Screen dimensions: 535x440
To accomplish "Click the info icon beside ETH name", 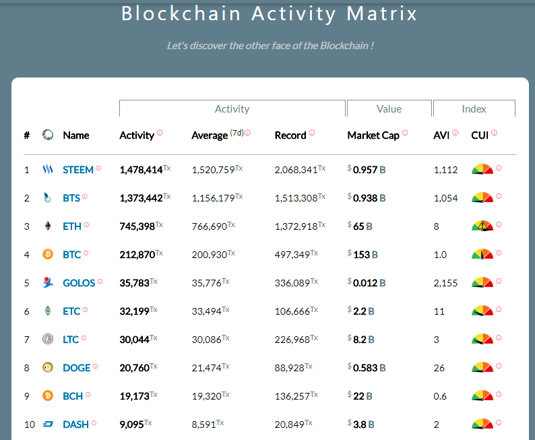I will (x=86, y=224).
